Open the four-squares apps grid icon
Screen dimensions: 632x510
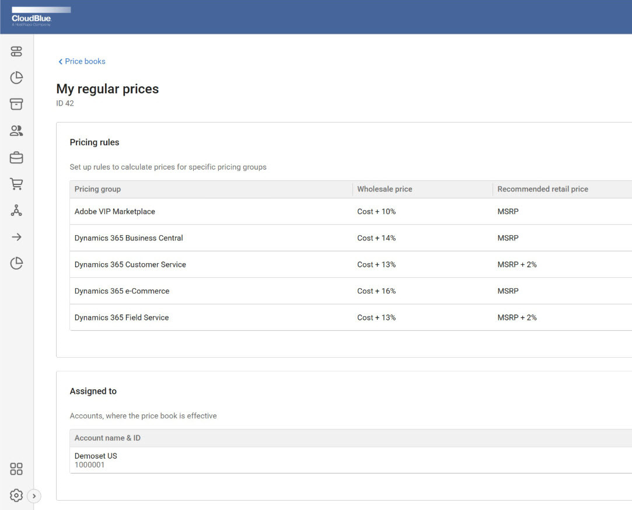click(16, 469)
